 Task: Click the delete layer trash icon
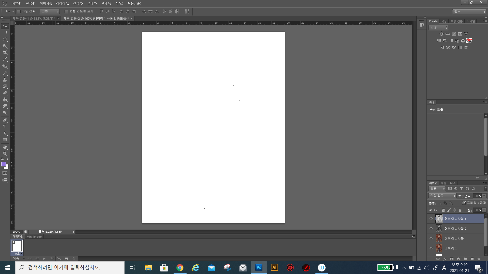[479, 259]
